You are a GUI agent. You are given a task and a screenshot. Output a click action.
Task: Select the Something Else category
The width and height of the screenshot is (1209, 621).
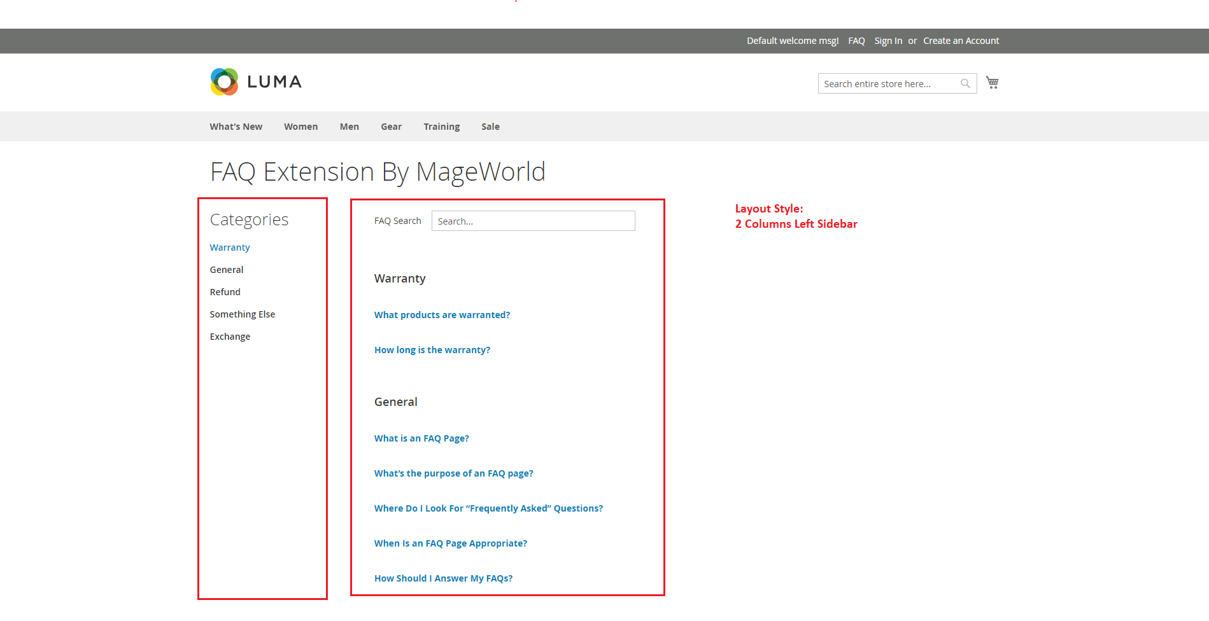click(x=243, y=314)
